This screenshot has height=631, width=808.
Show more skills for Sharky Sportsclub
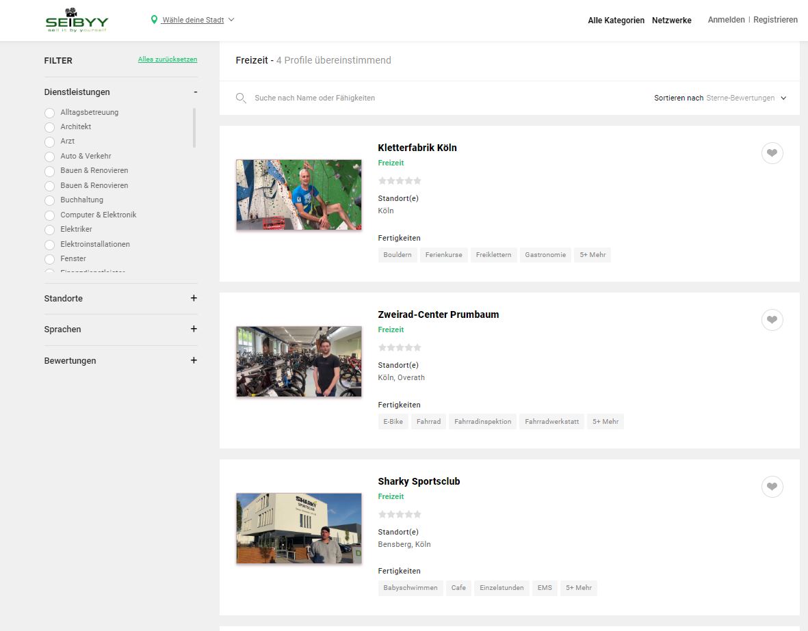click(579, 588)
